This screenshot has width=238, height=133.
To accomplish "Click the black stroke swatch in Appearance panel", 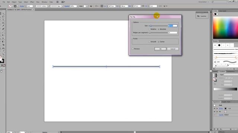I will click(x=225, y=108).
